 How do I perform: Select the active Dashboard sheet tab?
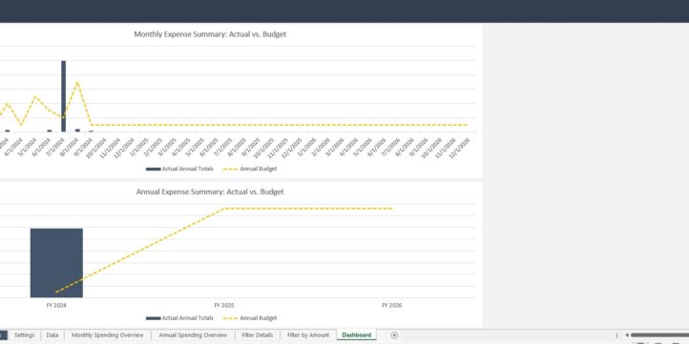[356, 335]
